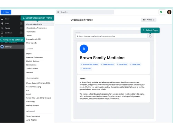Open Account settings item
The width and height of the screenshot is (173, 130).
(30, 72)
